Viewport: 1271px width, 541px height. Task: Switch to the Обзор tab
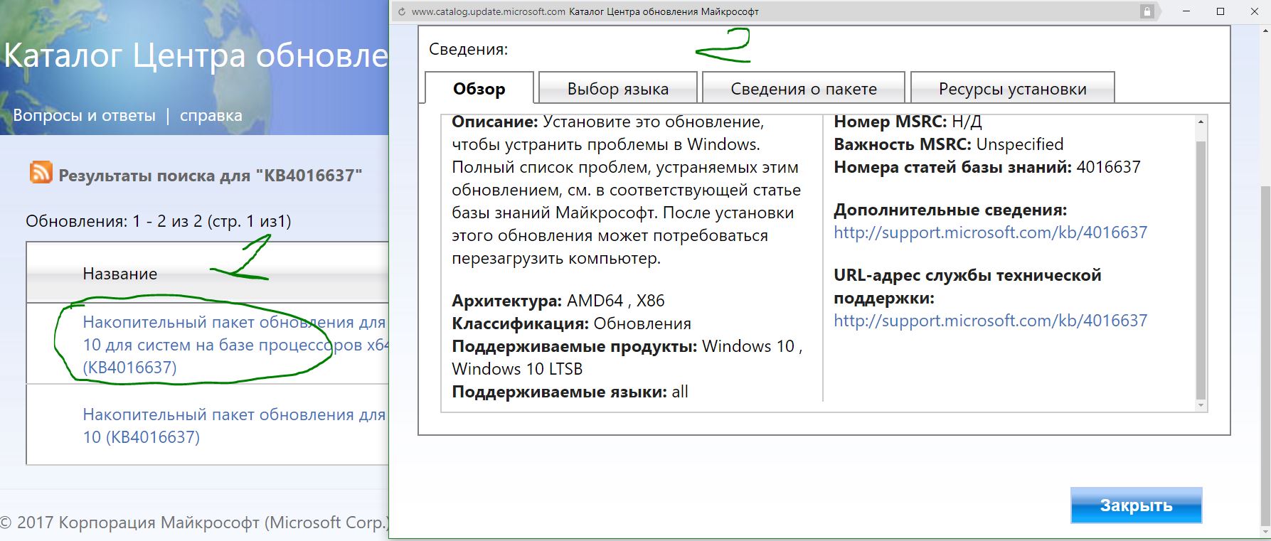click(479, 89)
